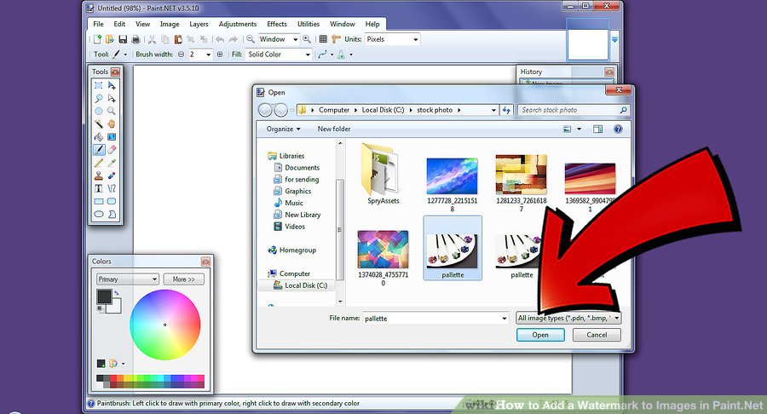Select the Text tool

[99, 188]
